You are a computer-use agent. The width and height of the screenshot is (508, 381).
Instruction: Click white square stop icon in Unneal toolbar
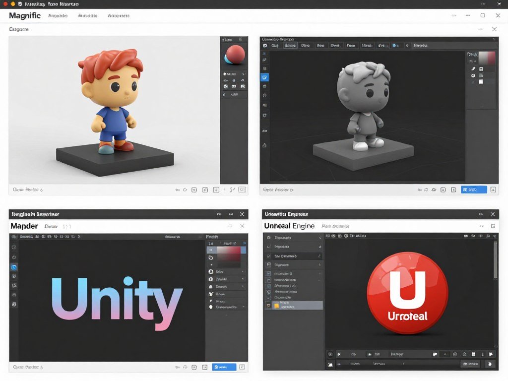pos(473,354)
